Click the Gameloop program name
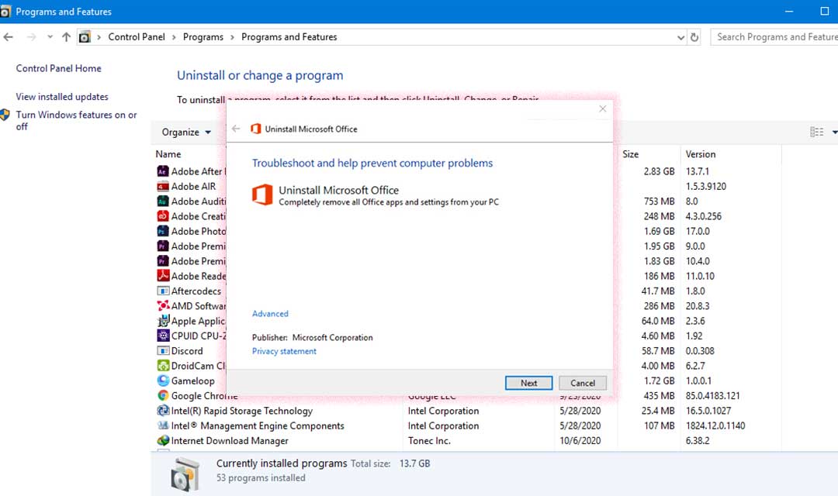Image resolution: width=838 pixels, height=496 pixels. [193, 381]
